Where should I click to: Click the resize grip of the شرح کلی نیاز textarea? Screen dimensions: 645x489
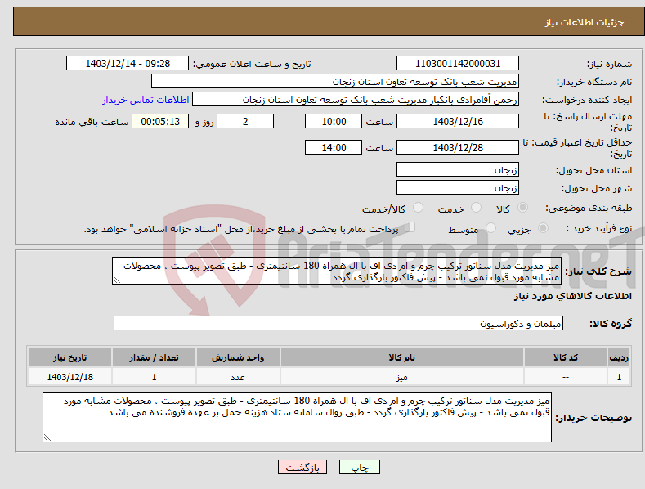click(x=117, y=280)
